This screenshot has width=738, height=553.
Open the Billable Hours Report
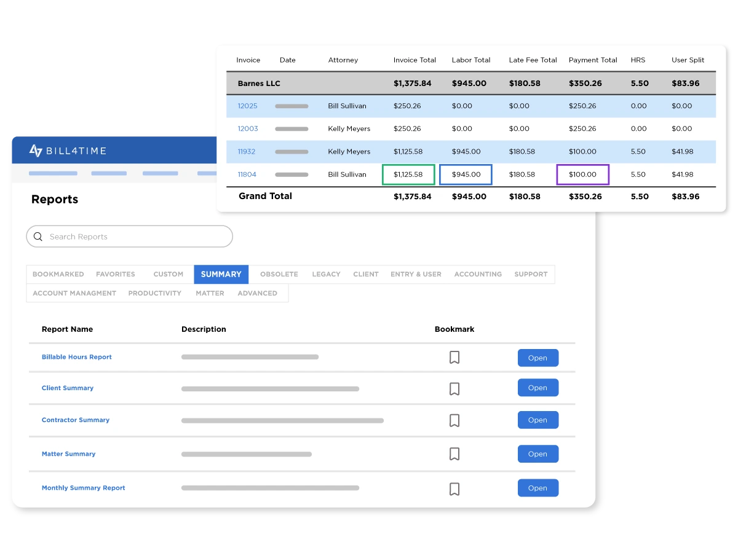pyautogui.click(x=538, y=358)
